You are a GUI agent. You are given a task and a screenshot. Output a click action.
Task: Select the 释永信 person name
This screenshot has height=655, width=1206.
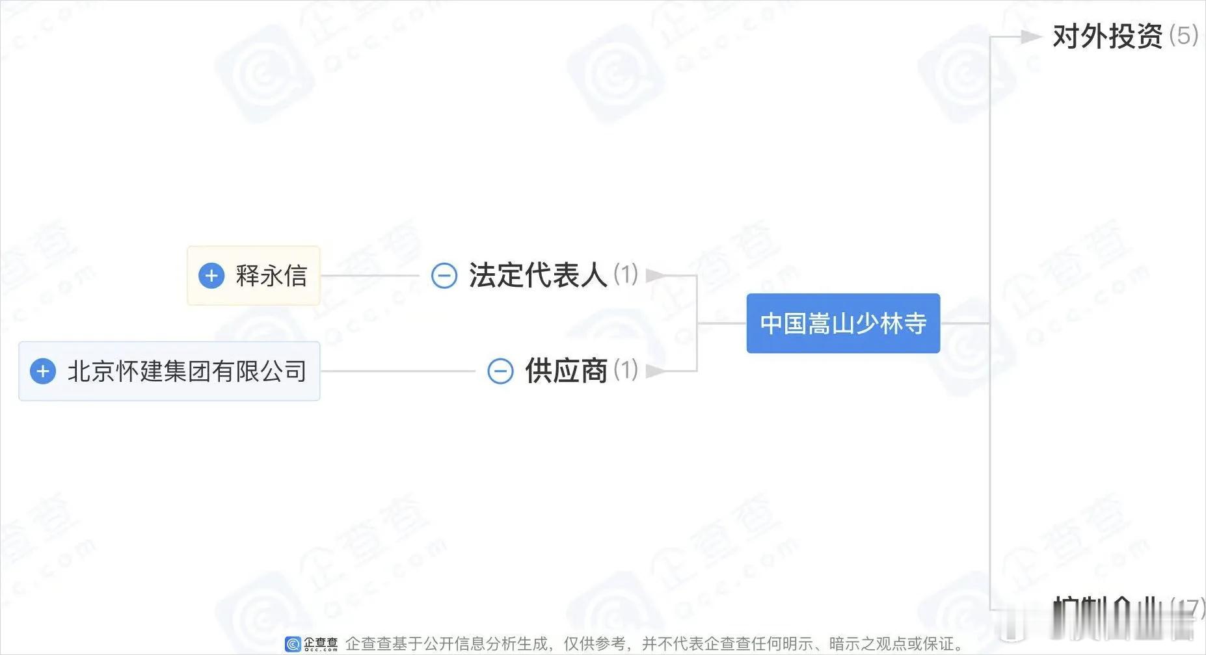(271, 276)
